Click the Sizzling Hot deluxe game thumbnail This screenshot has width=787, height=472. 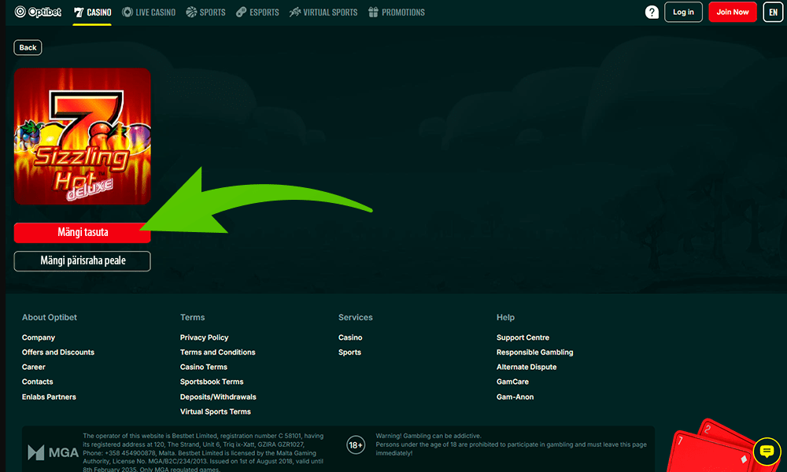82,136
